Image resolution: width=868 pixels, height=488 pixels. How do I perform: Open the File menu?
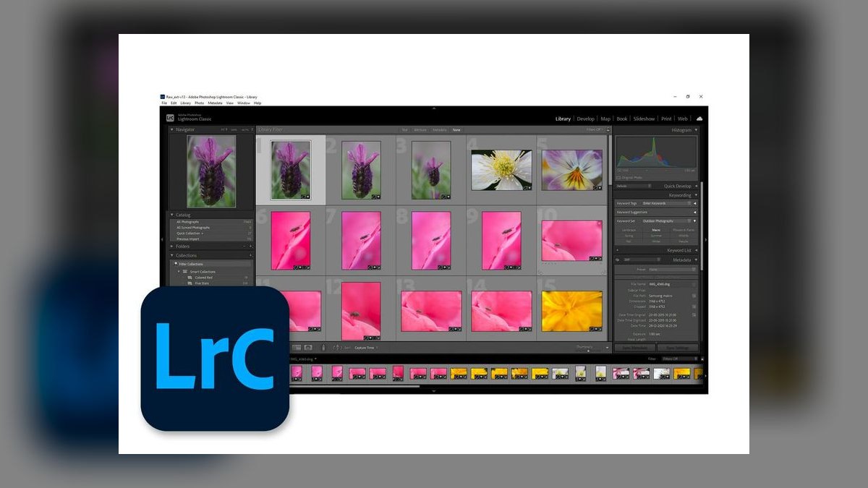point(164,103)
